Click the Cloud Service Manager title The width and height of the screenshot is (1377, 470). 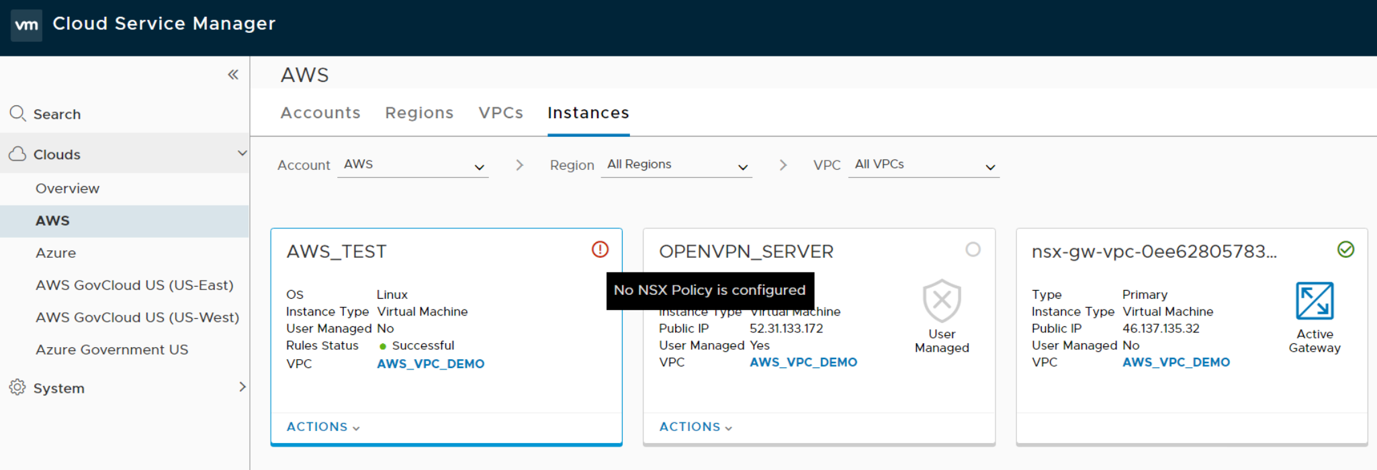pyautogui.click(x=164, y=23)
